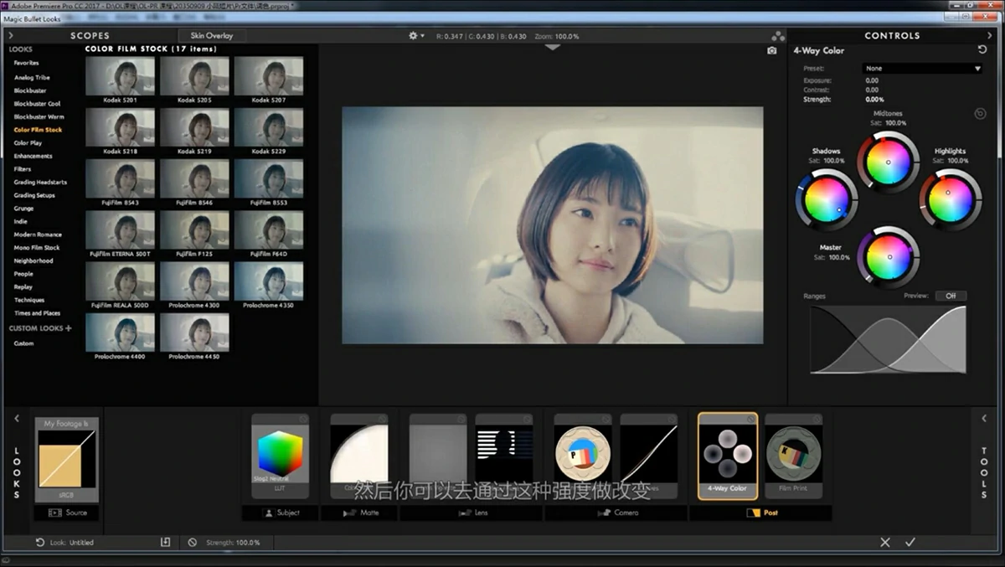
Task: Add a custom look with plus icon
Action: [x=69, y=328]
